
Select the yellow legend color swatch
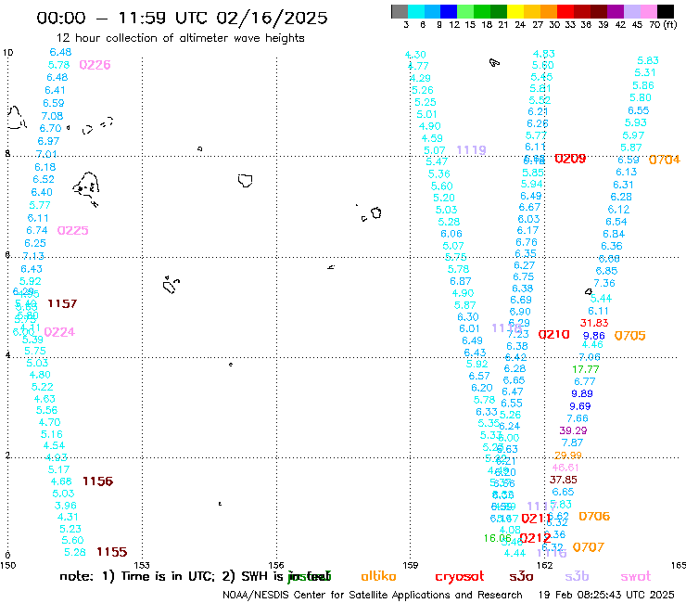[514, 11]
